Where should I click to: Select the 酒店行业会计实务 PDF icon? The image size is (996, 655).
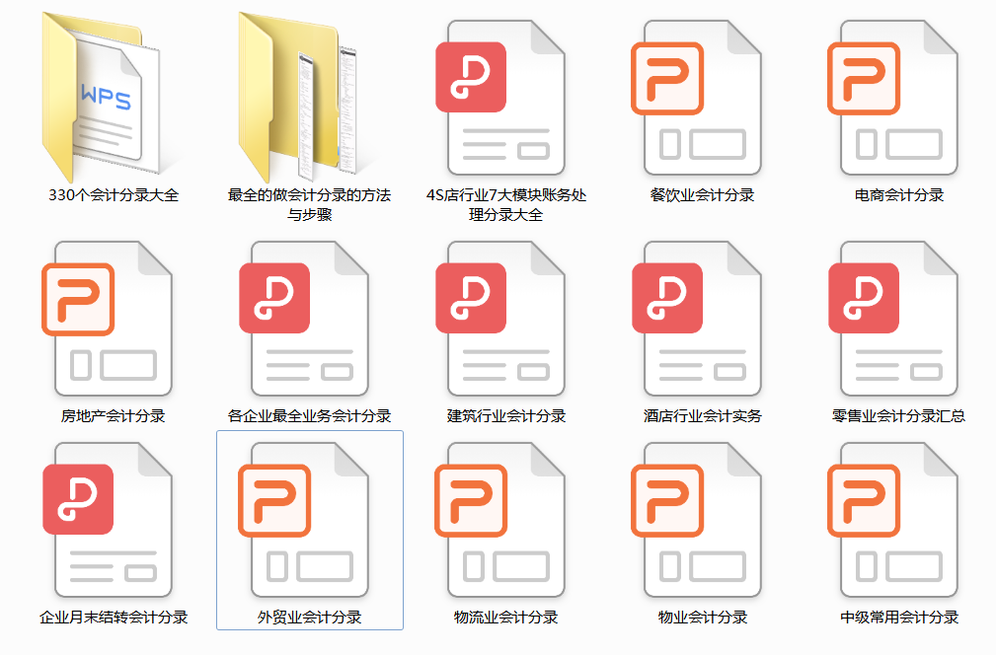697,319
